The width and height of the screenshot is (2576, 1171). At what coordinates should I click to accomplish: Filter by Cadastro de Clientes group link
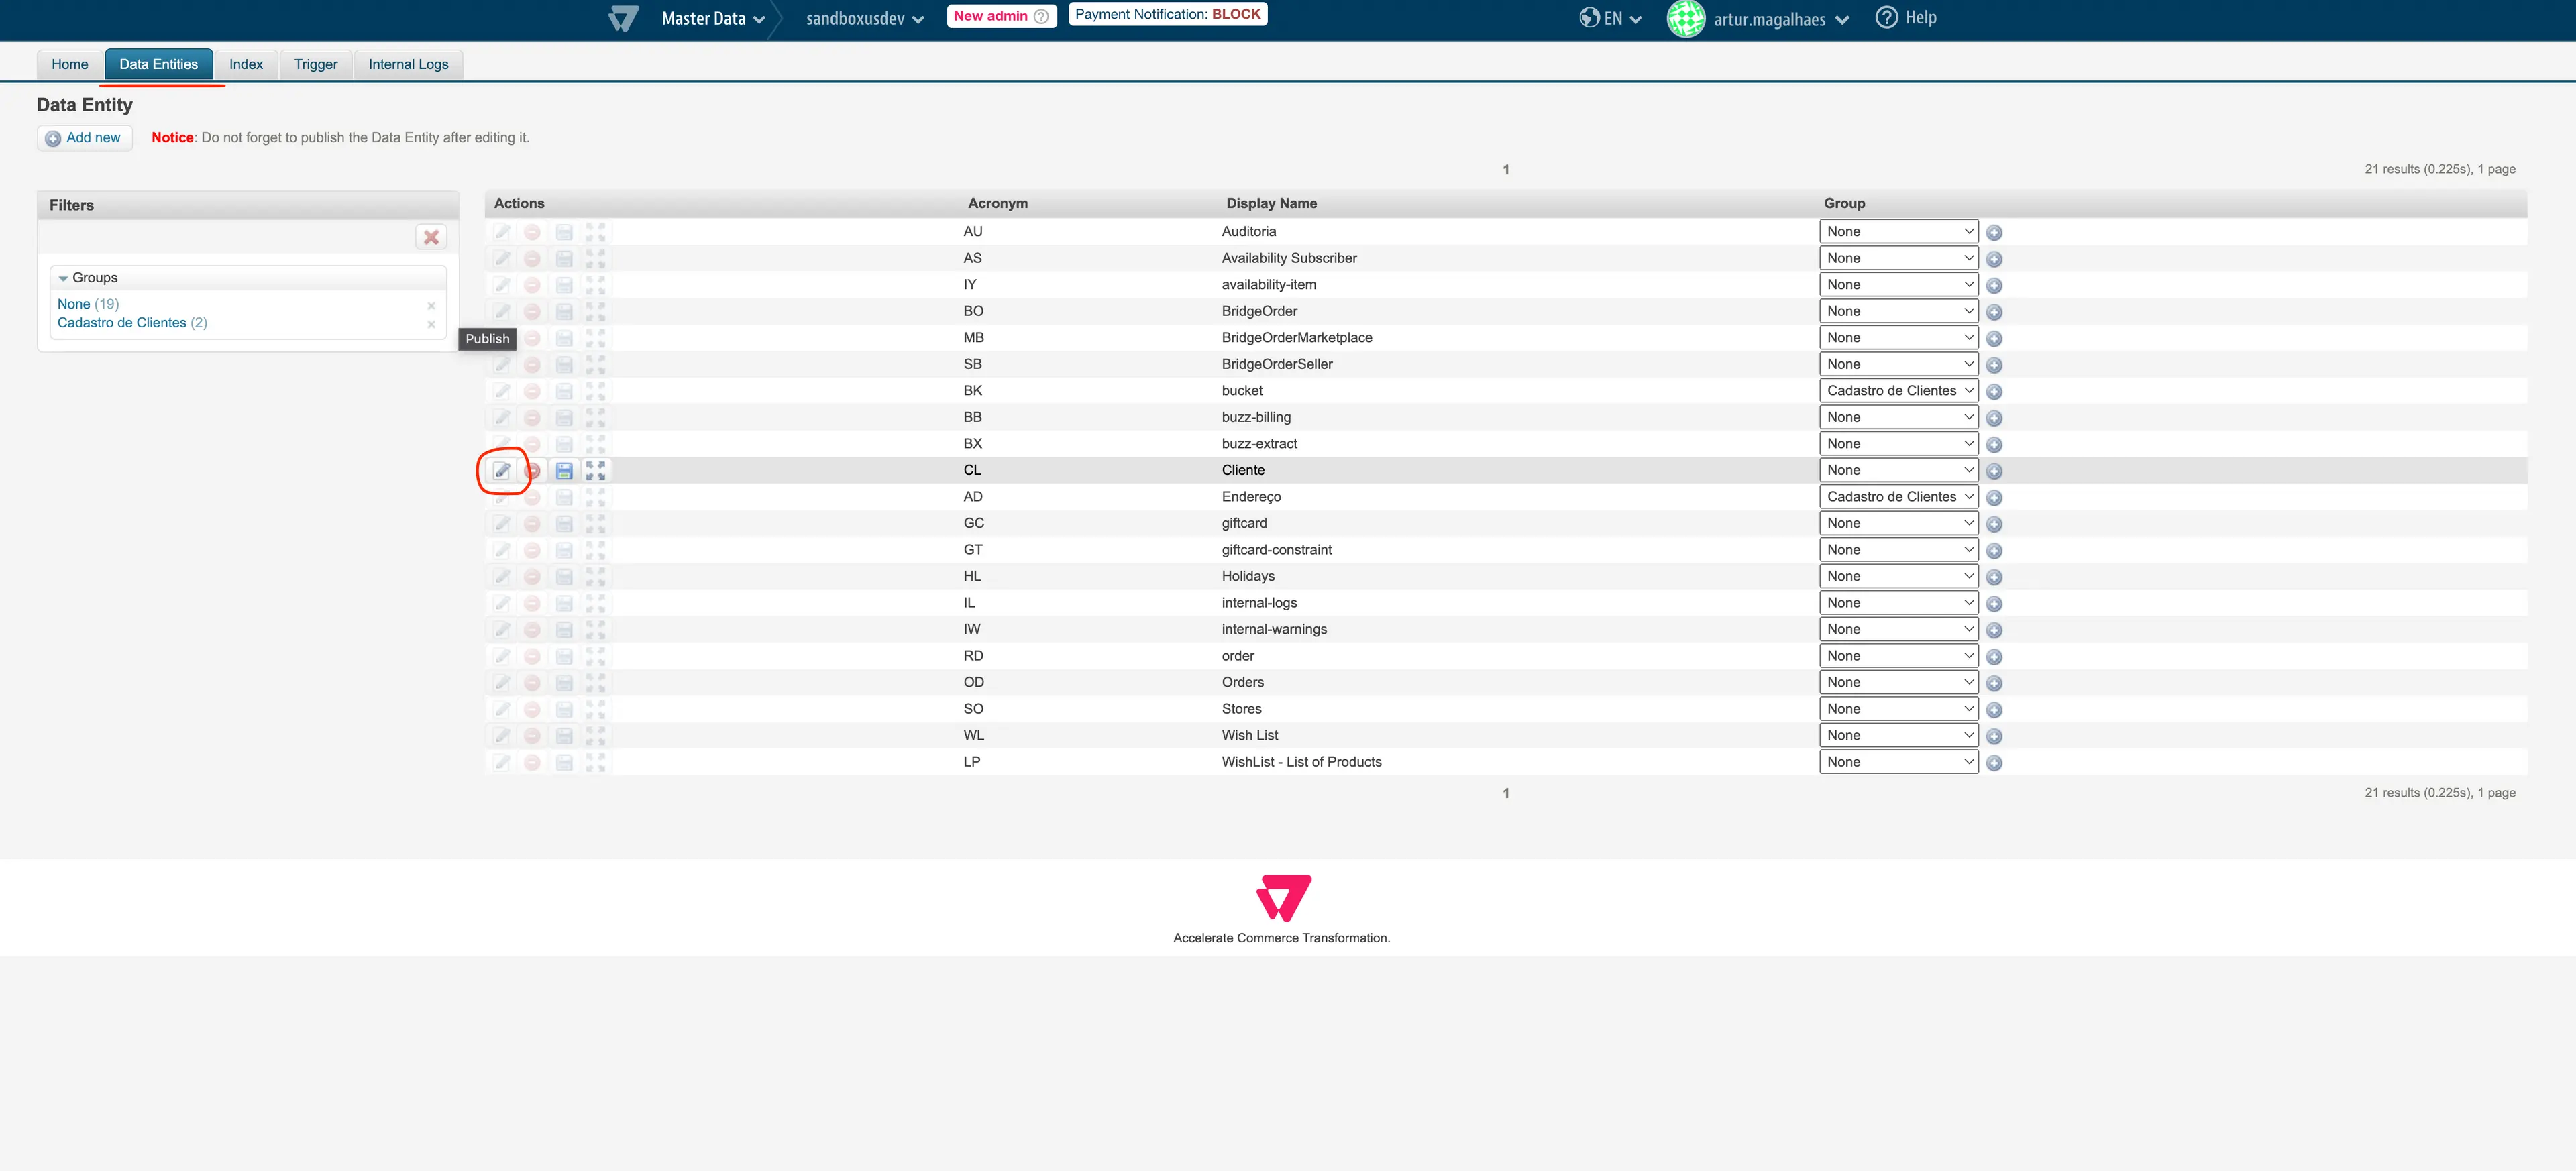[121, 323]
